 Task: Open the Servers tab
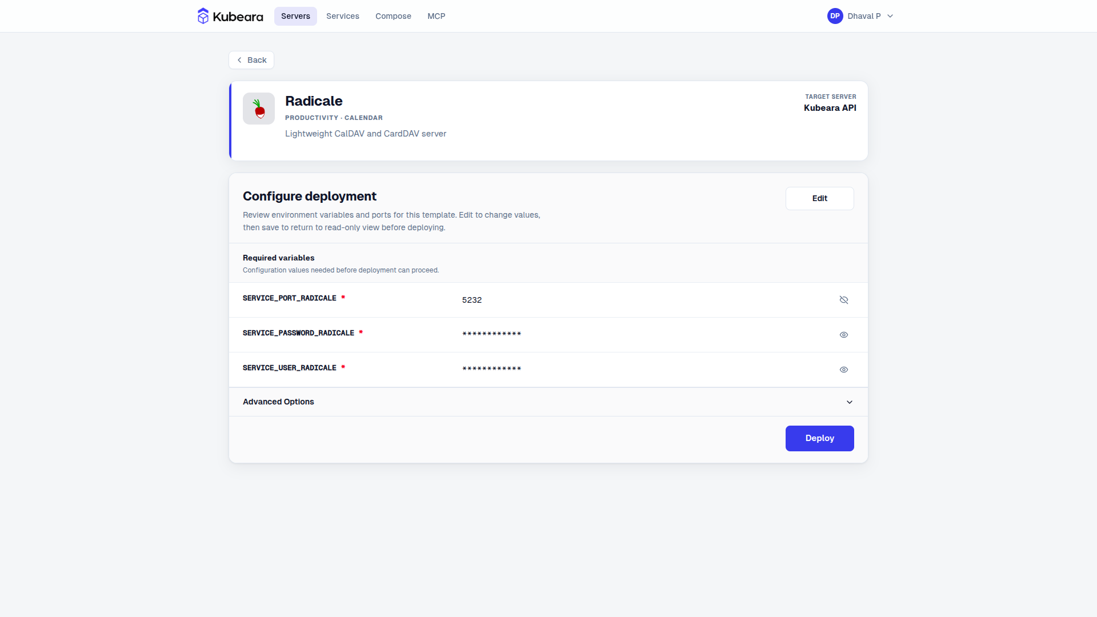point(295,16)
